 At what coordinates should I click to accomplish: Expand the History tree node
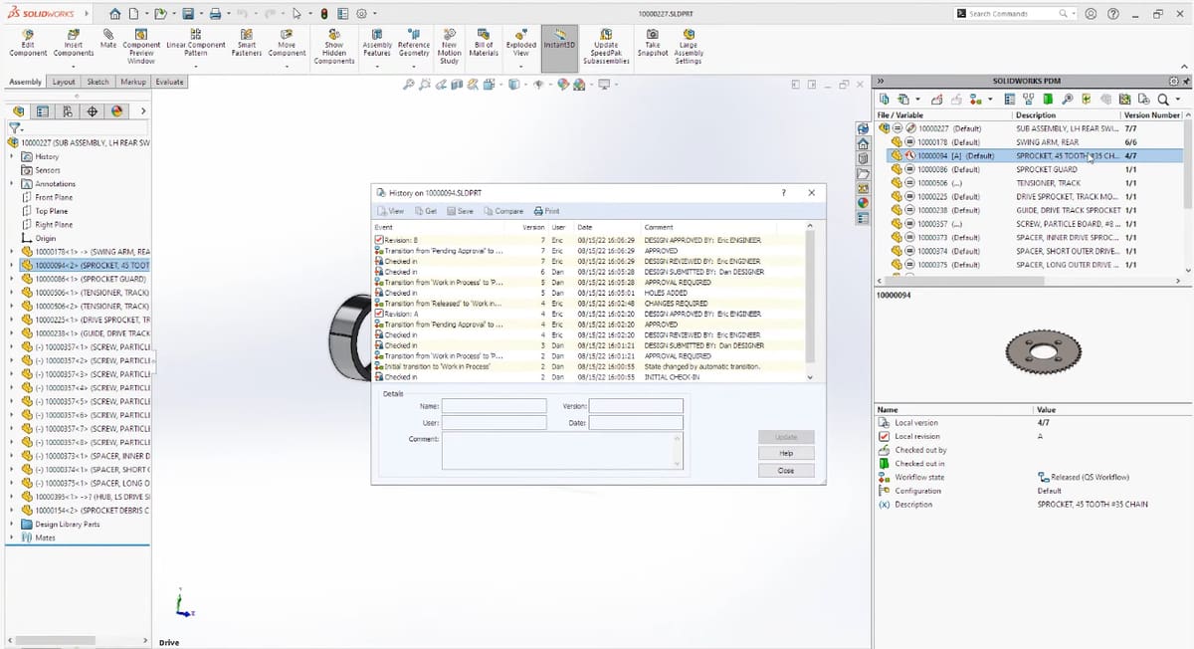click(x=12, y=156)
